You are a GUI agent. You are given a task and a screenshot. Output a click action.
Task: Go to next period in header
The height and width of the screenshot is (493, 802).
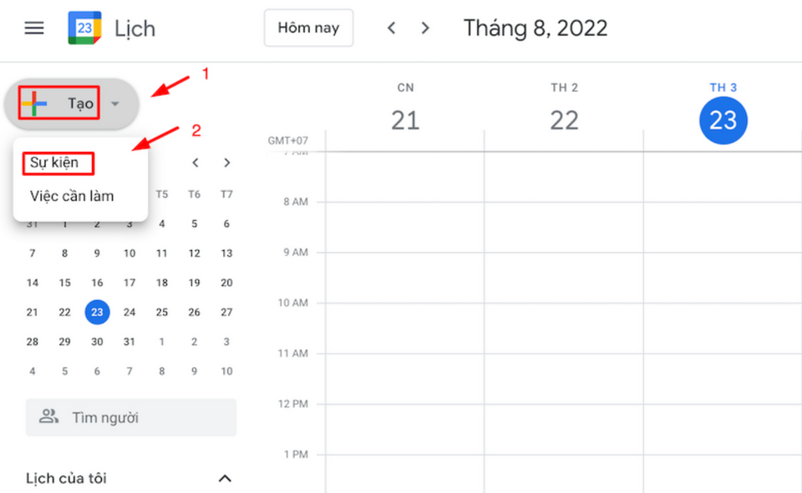point(425,28)
